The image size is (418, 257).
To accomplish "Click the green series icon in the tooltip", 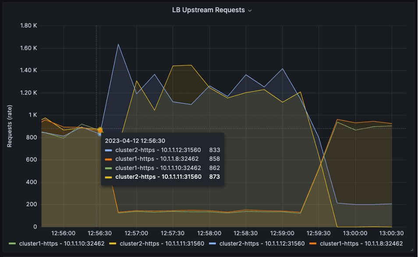I will click(x=109, y=168).
